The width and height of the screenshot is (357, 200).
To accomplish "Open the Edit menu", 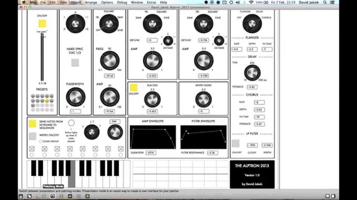I will point(53,2).
